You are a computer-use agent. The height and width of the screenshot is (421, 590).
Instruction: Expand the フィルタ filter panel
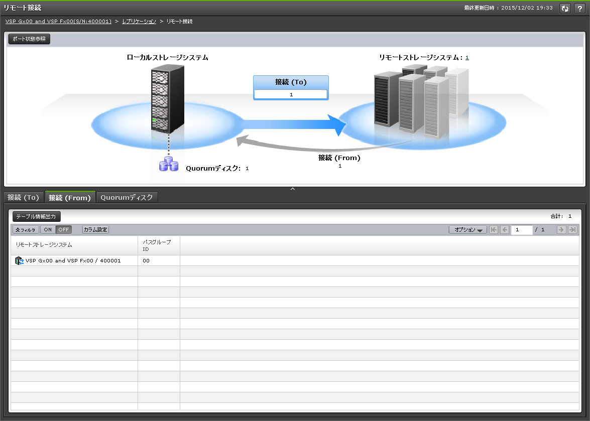click(x=25, y=230)
